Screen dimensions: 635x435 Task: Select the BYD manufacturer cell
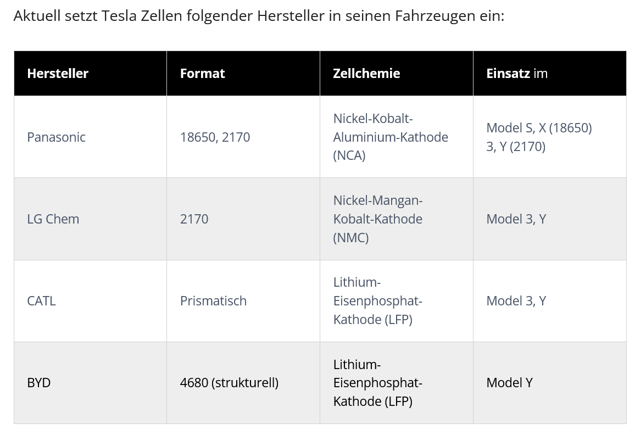pyautogui.click(x=38, y=382)
